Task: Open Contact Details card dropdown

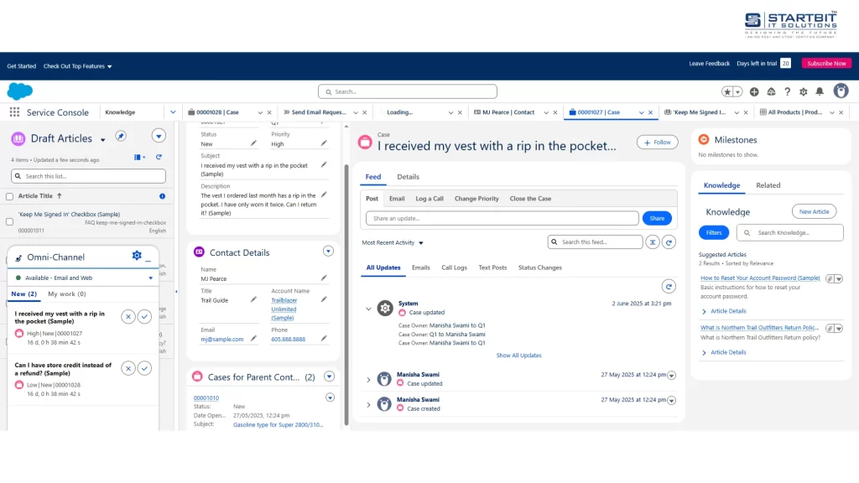Action: [x=328, y=252]
